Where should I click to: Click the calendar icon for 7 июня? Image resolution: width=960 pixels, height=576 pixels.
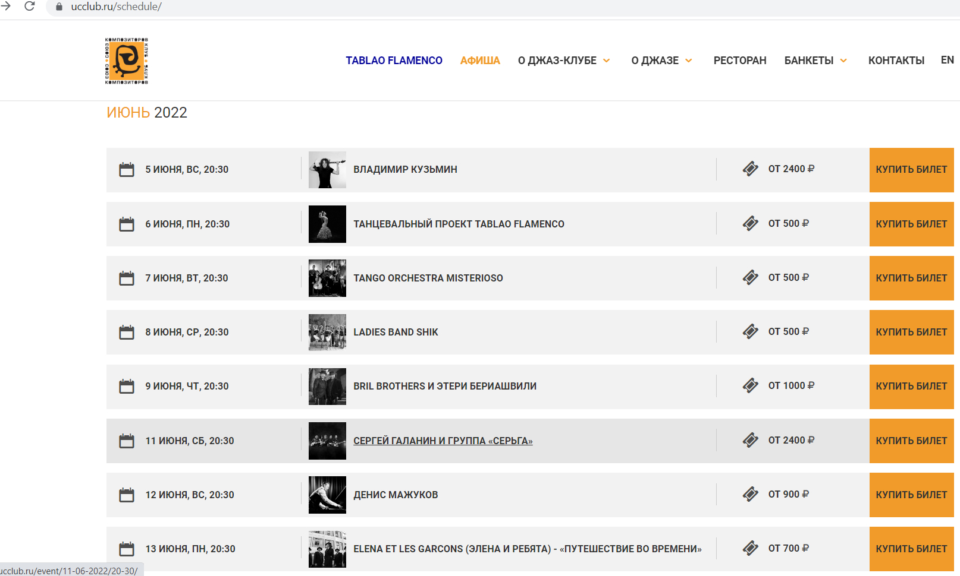pyautogui.click(x=127, y=278)
